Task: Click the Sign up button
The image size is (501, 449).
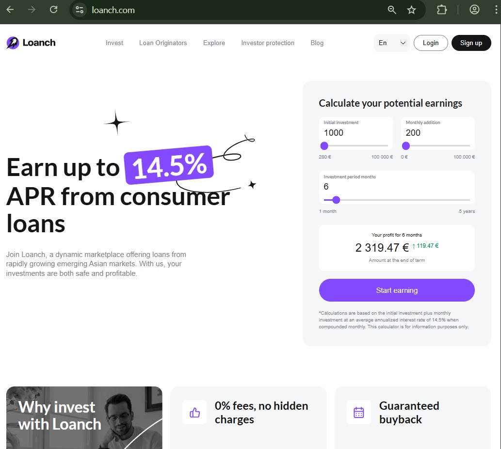Action: (x=471, y=43)
